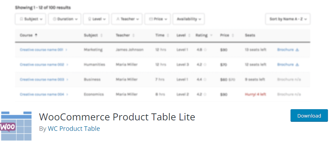Click the blue Download button
This screenshot has width=329, height=142.
click(309, 115)
